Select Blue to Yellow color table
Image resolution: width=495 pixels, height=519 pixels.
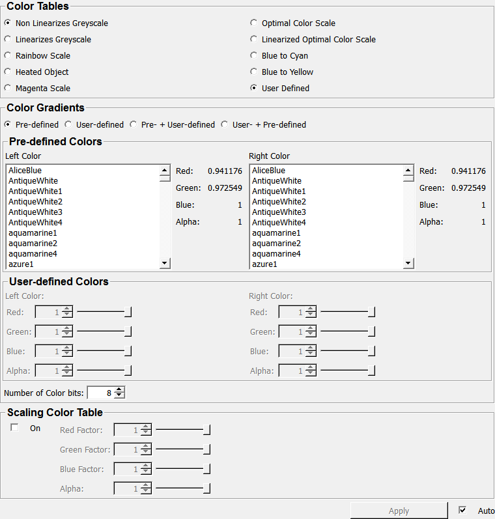pyautogui.click(x=254, y=72)
